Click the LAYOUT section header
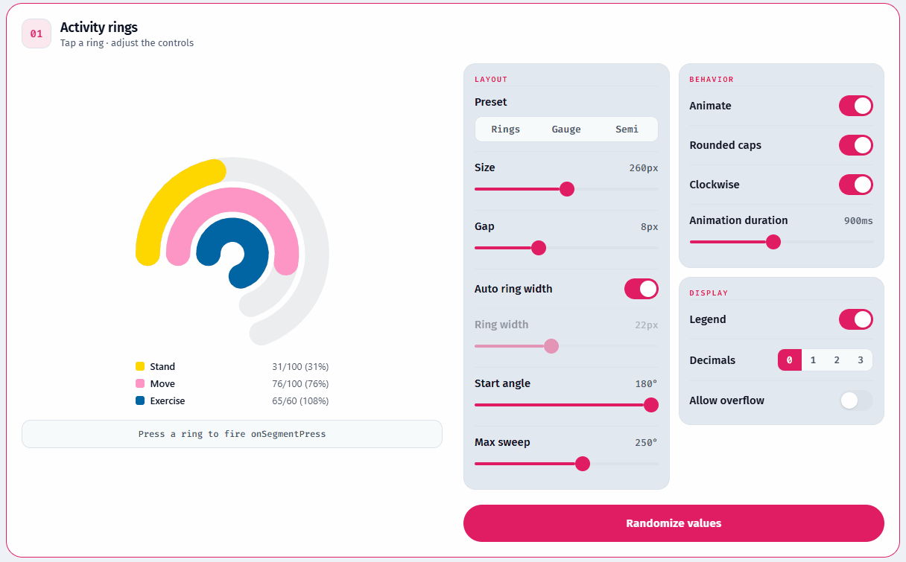Screen dimensions: 906x562 [491, 79]
